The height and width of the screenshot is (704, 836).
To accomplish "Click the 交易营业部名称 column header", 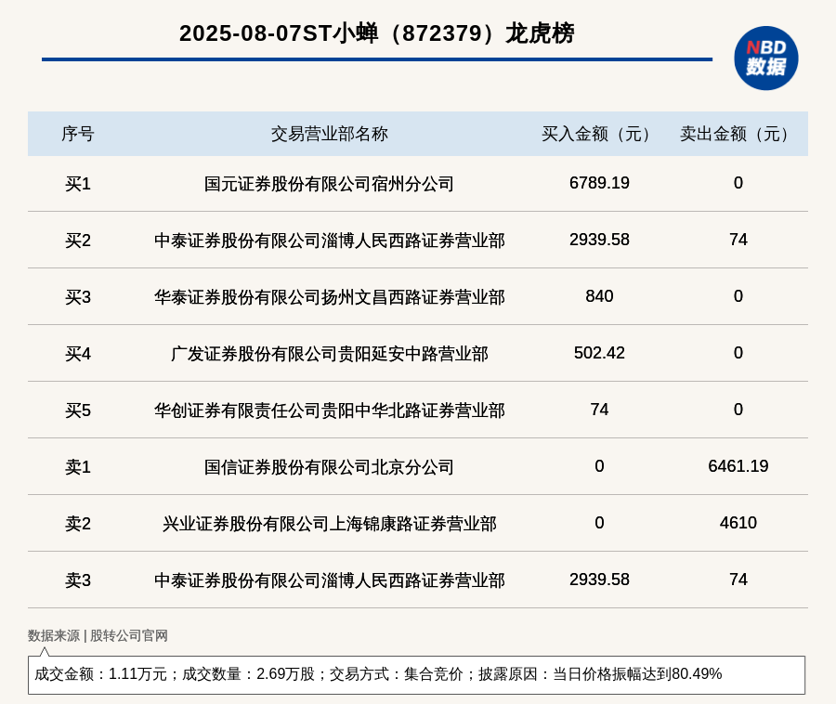I will coord(330,134).
